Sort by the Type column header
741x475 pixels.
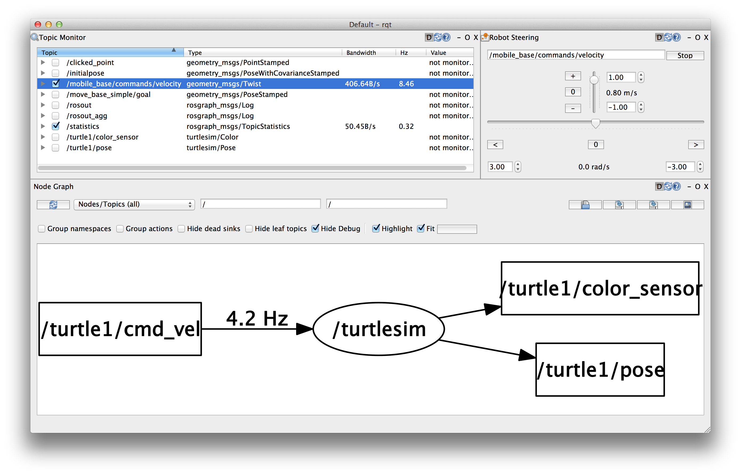coord(263,52)
